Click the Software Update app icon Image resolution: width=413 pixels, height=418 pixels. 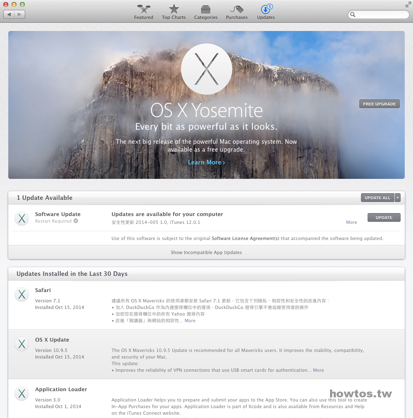[21, 218]
